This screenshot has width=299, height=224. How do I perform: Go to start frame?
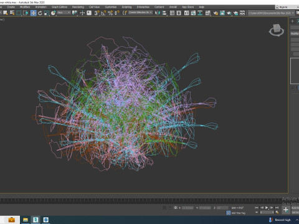[257, 208]
